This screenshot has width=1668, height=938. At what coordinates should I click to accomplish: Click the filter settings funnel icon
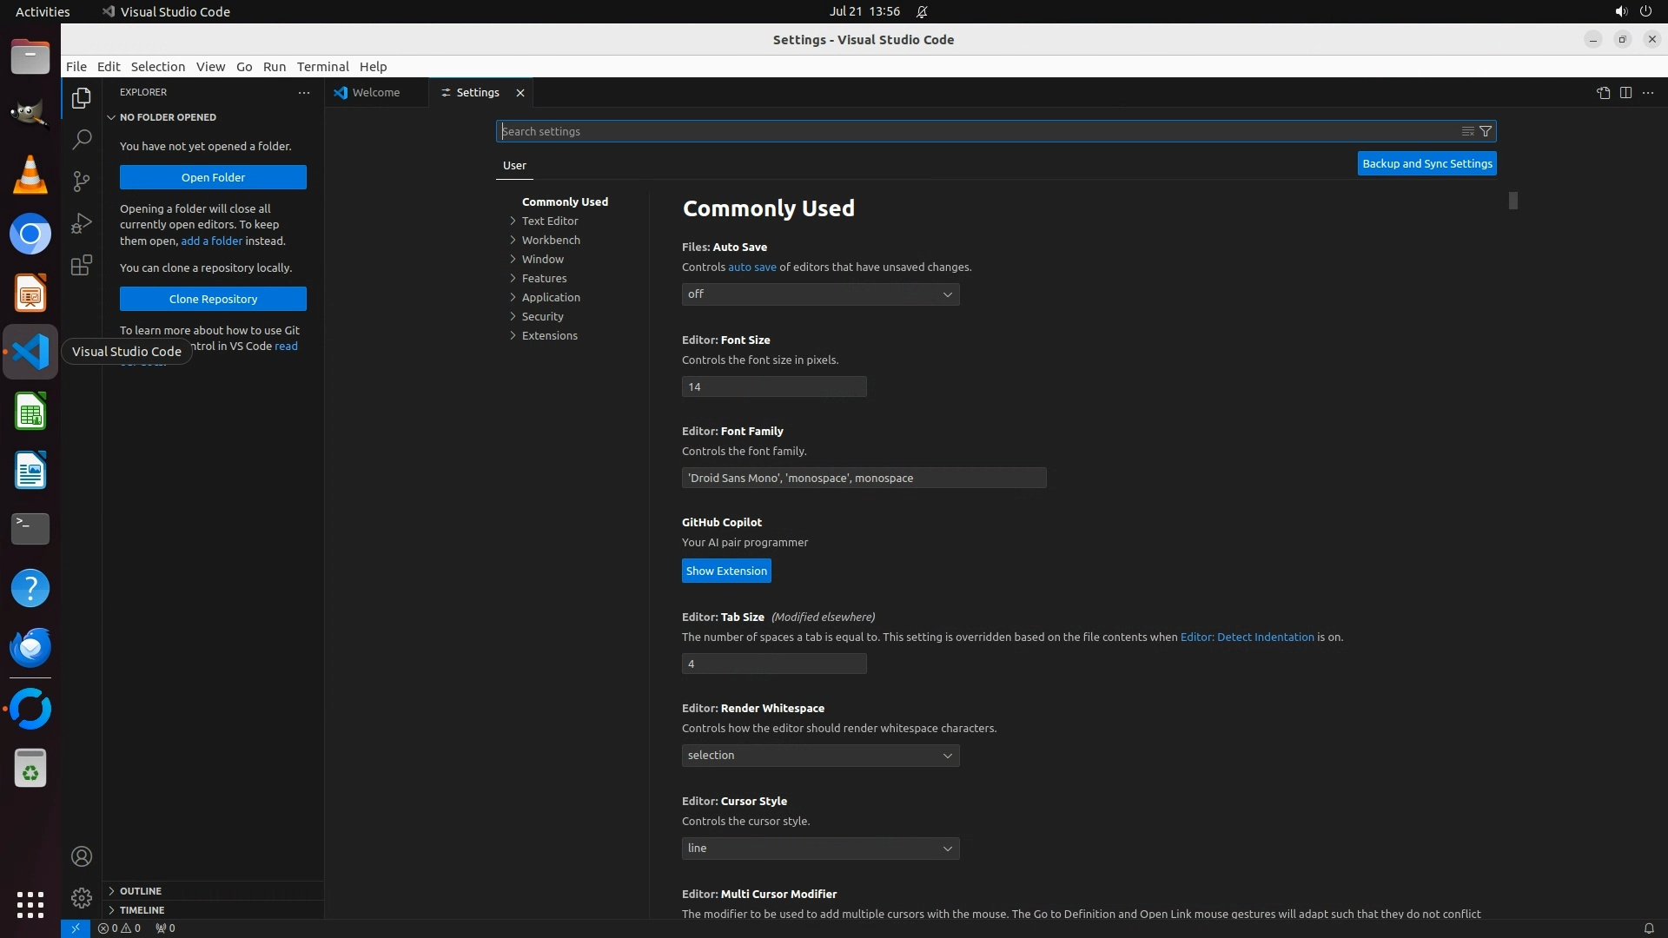(x=1486, y=131)
